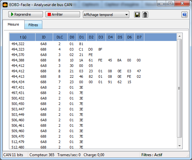Click the EOBD-Facile title bar app icon

pyautogui.click(x=4, y=4)
